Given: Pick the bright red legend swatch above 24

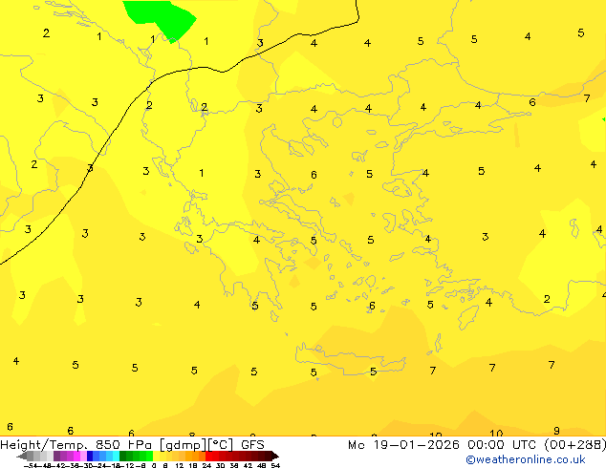Looking at the screenshot, I should coord(208,456).
